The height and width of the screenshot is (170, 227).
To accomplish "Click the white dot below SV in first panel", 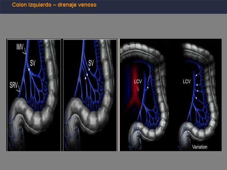I will (x=29, y=70).
